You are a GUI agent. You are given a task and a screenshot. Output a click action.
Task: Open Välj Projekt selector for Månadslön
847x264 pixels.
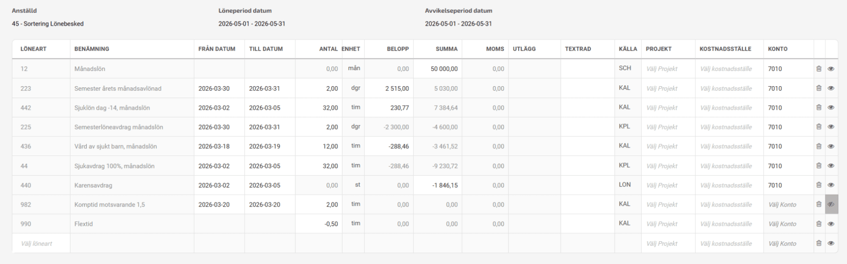pyautogui.click(x=662, y=69)
